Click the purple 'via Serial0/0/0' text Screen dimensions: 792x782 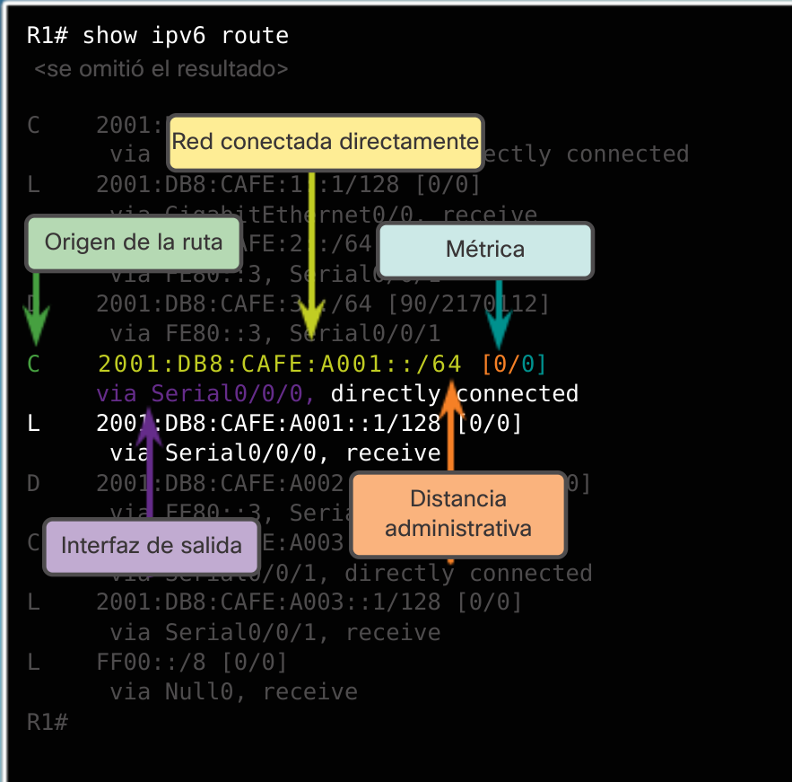tap(205, 394)
